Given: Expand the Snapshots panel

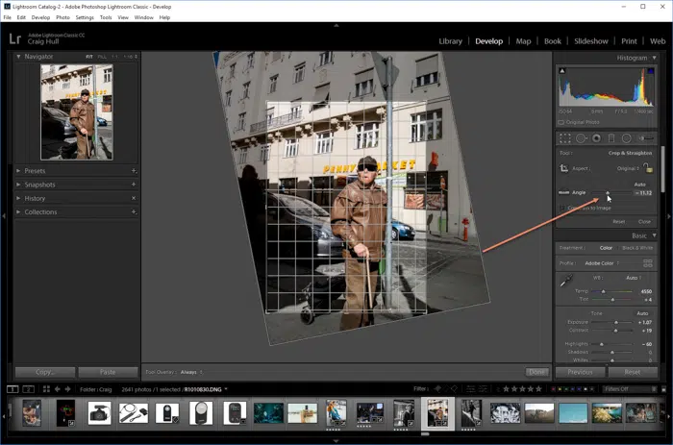Looking at the screenshot, I should tap(18, 185).
